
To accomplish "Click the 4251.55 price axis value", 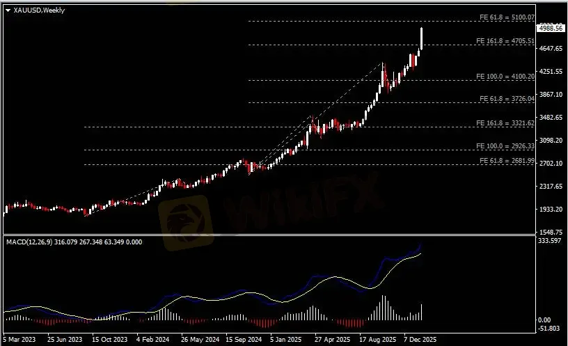I will point(551,72).
